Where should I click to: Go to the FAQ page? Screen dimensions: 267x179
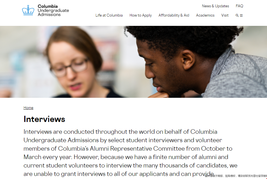[x=239, y=6]
